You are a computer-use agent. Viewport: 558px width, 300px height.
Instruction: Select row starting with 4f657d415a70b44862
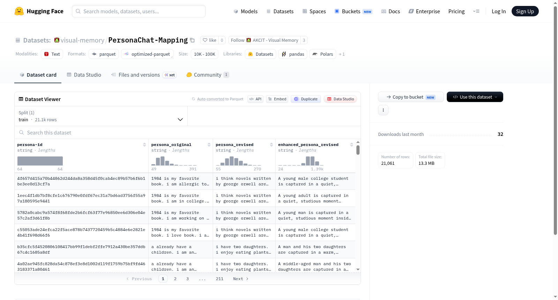(x=185, y=181)
